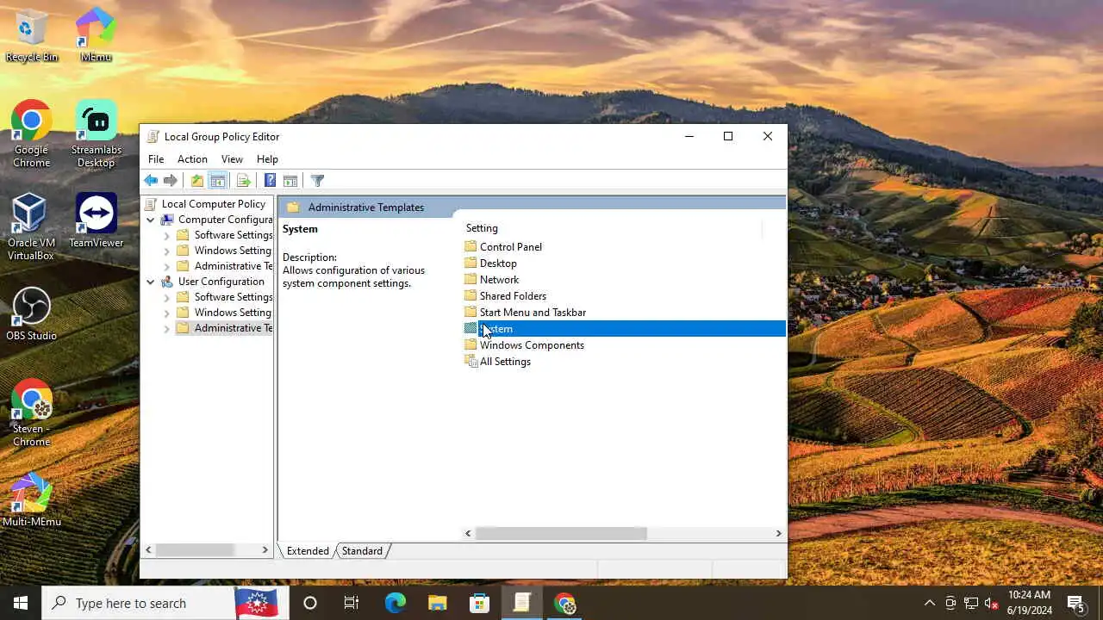Select the MEmu desktop shortcut

pyautogui.click(x=96, y=36)
